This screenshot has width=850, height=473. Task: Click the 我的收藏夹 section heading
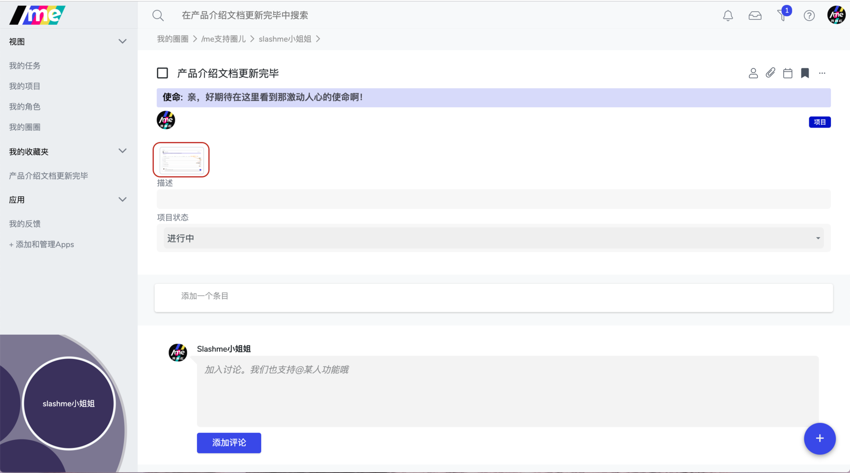pyautogui.click(x=29, y=152)
